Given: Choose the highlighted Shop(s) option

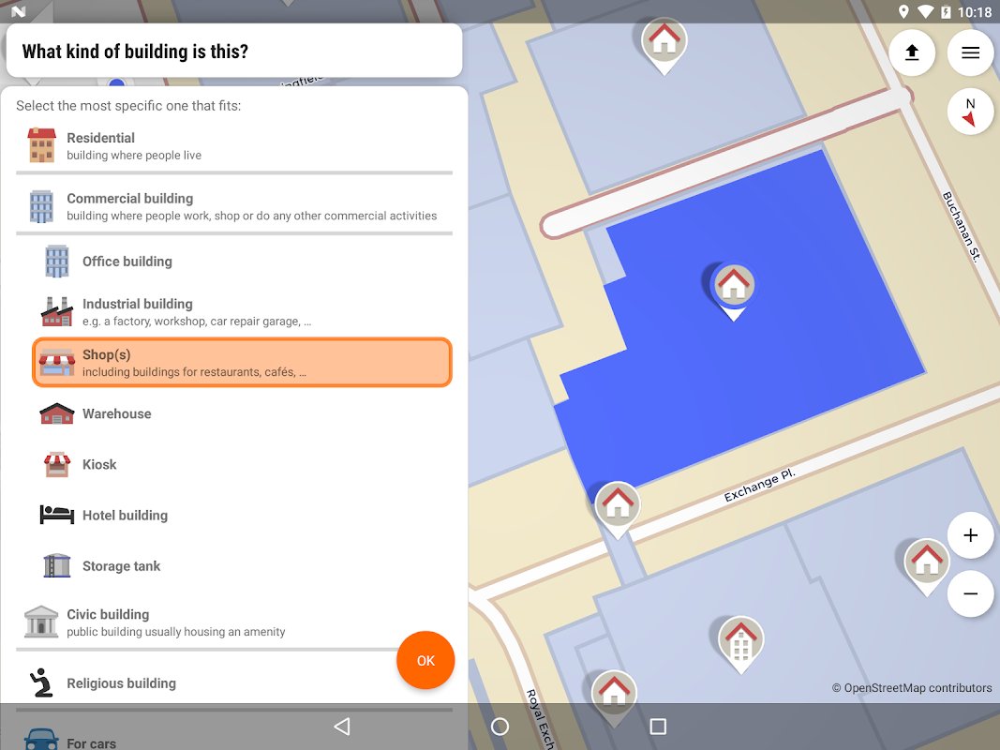Looking at the screenshot, I should [x=242, y=362].
